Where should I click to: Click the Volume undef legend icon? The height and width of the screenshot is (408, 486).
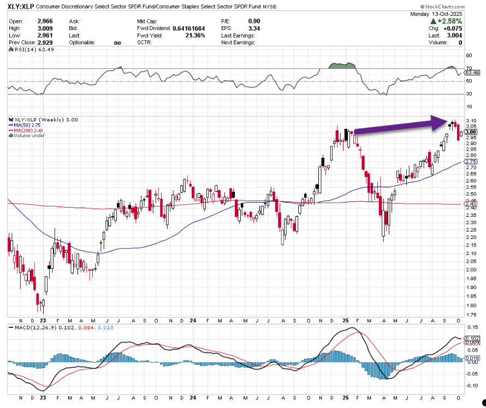10,136
